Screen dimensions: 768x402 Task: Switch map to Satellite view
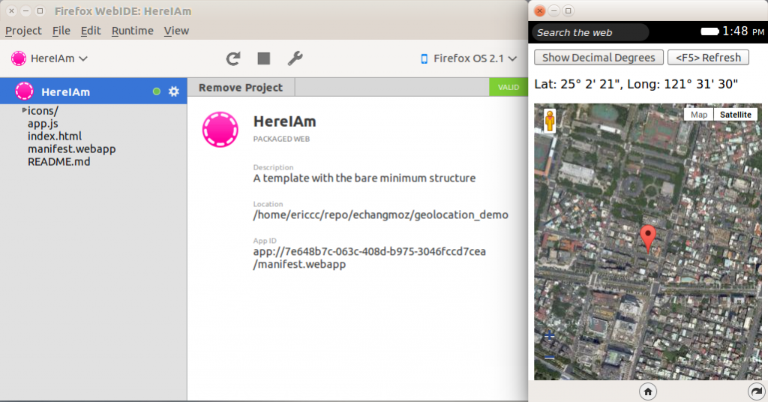coord(736,115)
